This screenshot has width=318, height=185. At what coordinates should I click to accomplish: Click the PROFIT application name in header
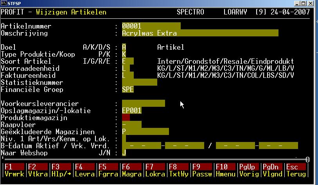13,12
